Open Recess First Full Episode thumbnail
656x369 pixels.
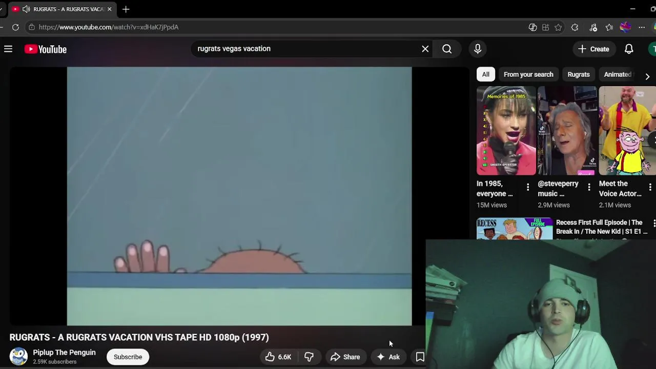[515, 229]
